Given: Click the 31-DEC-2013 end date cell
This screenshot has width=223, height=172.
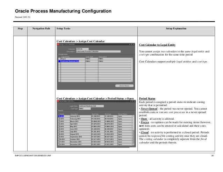Looking at the screenshot, I should (x=111, y=144).
